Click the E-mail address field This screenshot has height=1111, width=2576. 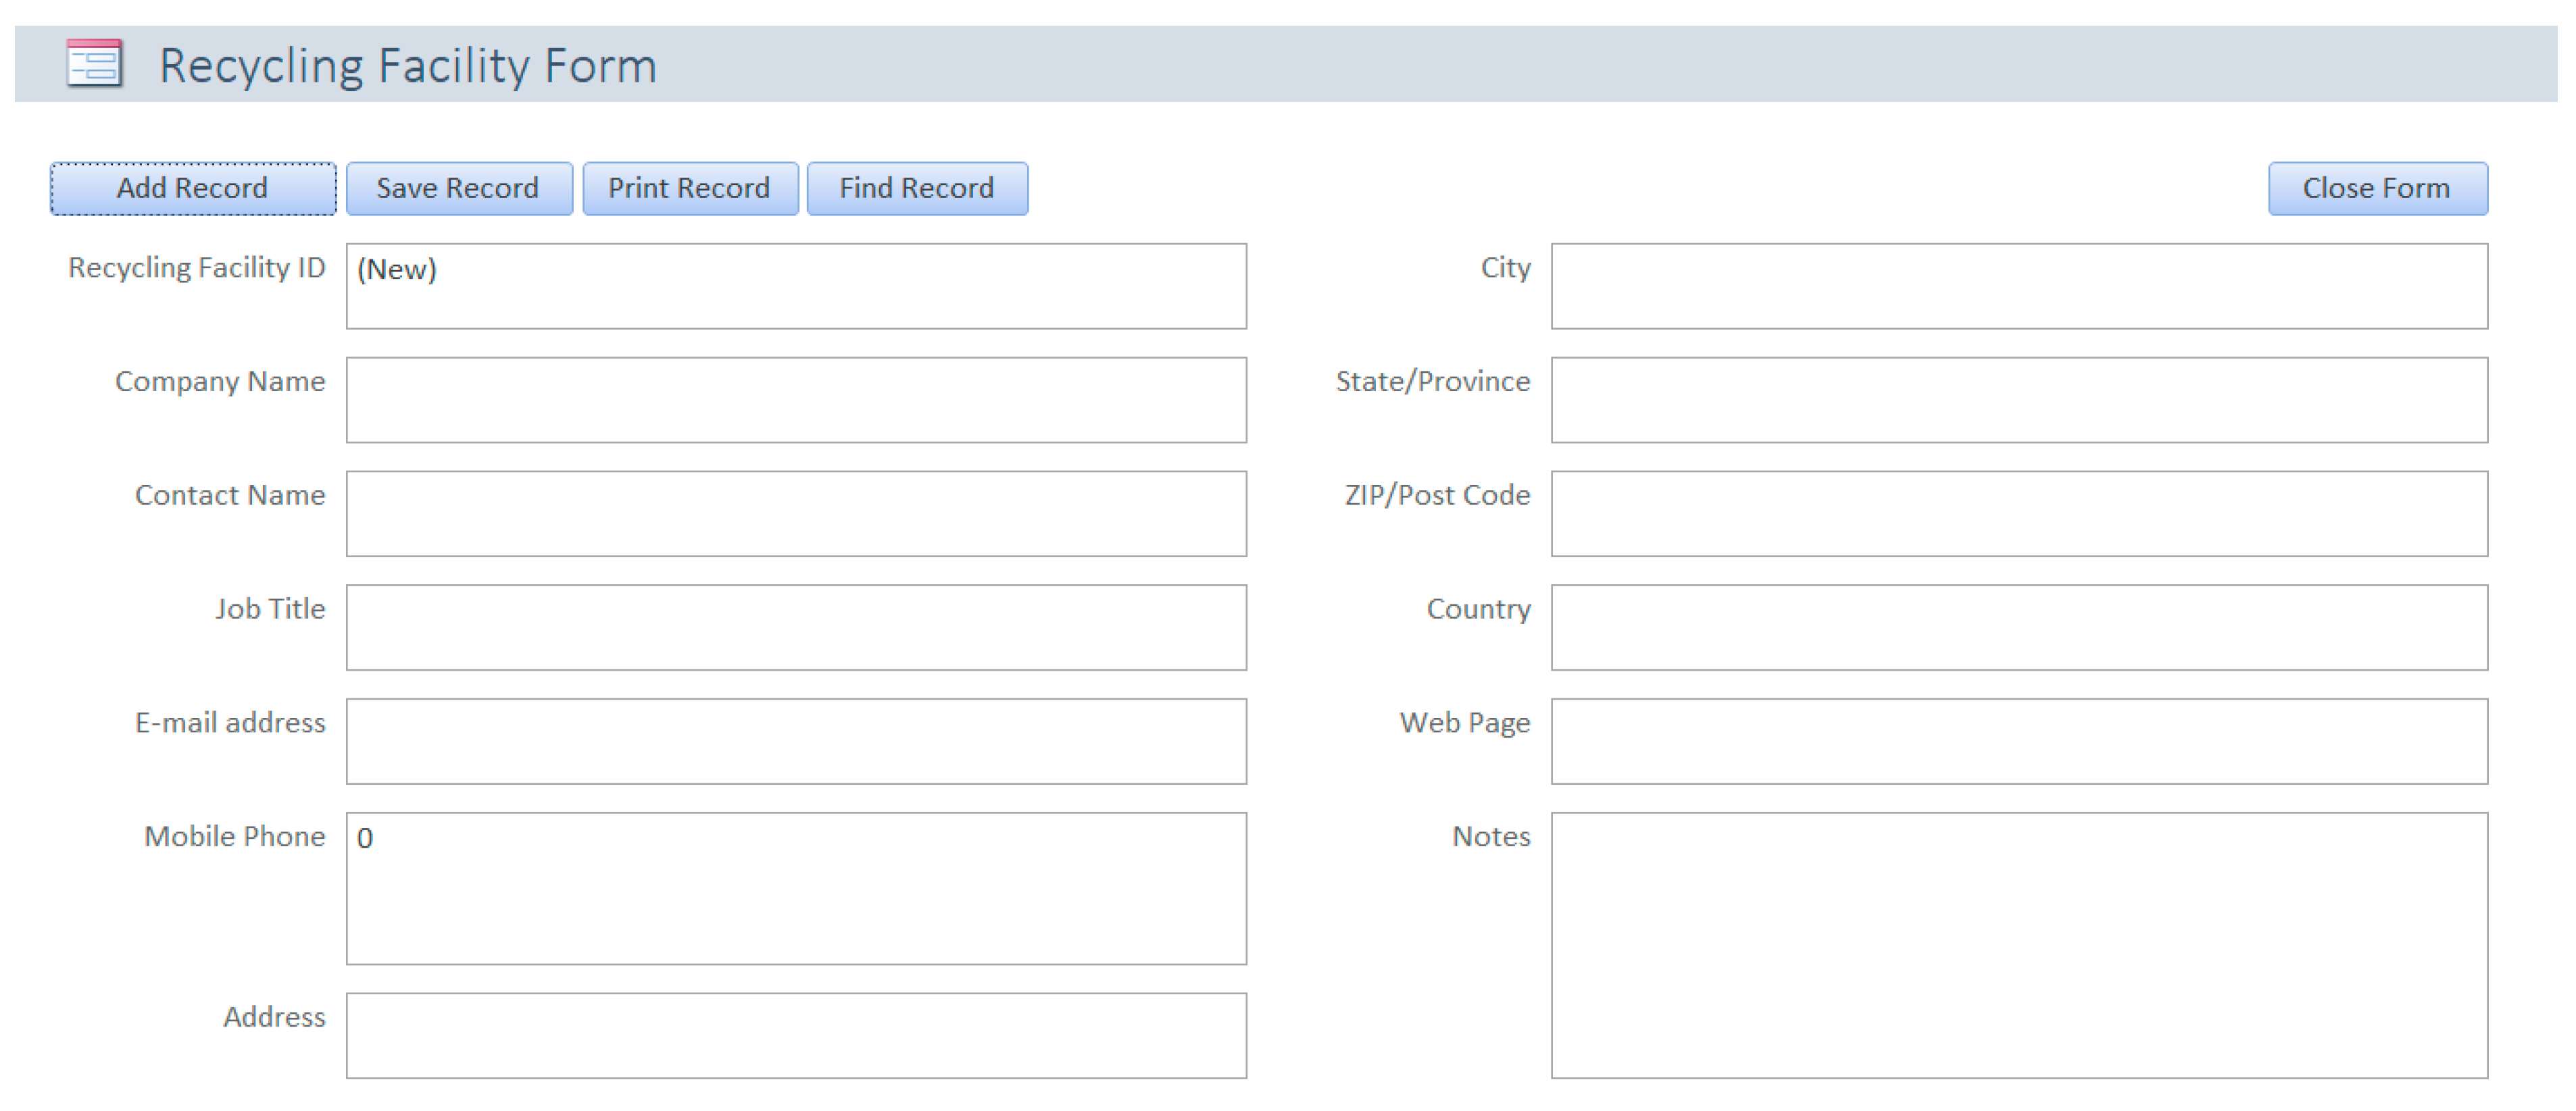point(796,742)
